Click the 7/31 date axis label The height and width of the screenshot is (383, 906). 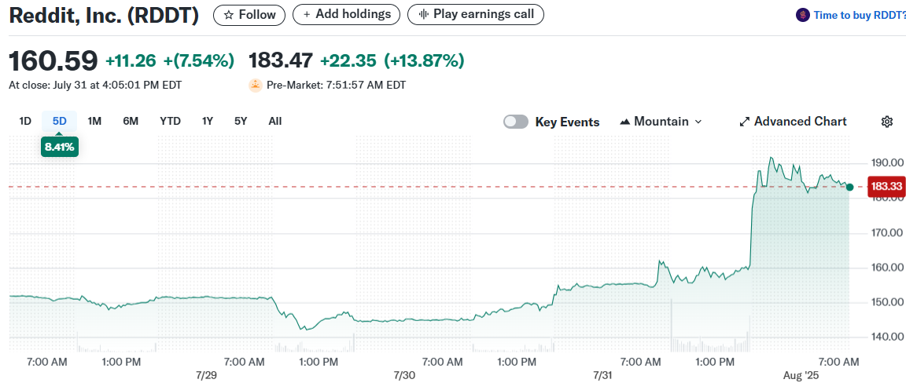click(602, 375)
